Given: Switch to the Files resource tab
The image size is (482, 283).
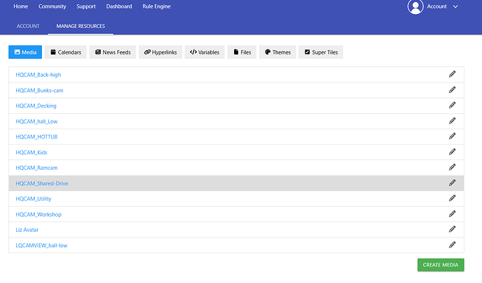Looking at the screenshot, I should 242,52.
